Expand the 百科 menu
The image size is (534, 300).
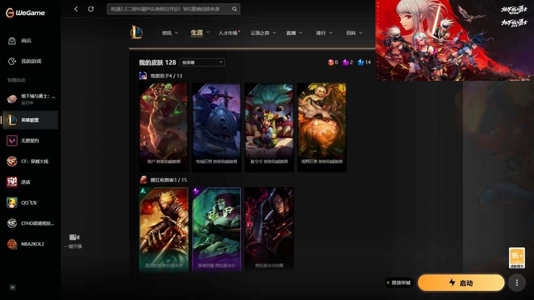point(355,33)
